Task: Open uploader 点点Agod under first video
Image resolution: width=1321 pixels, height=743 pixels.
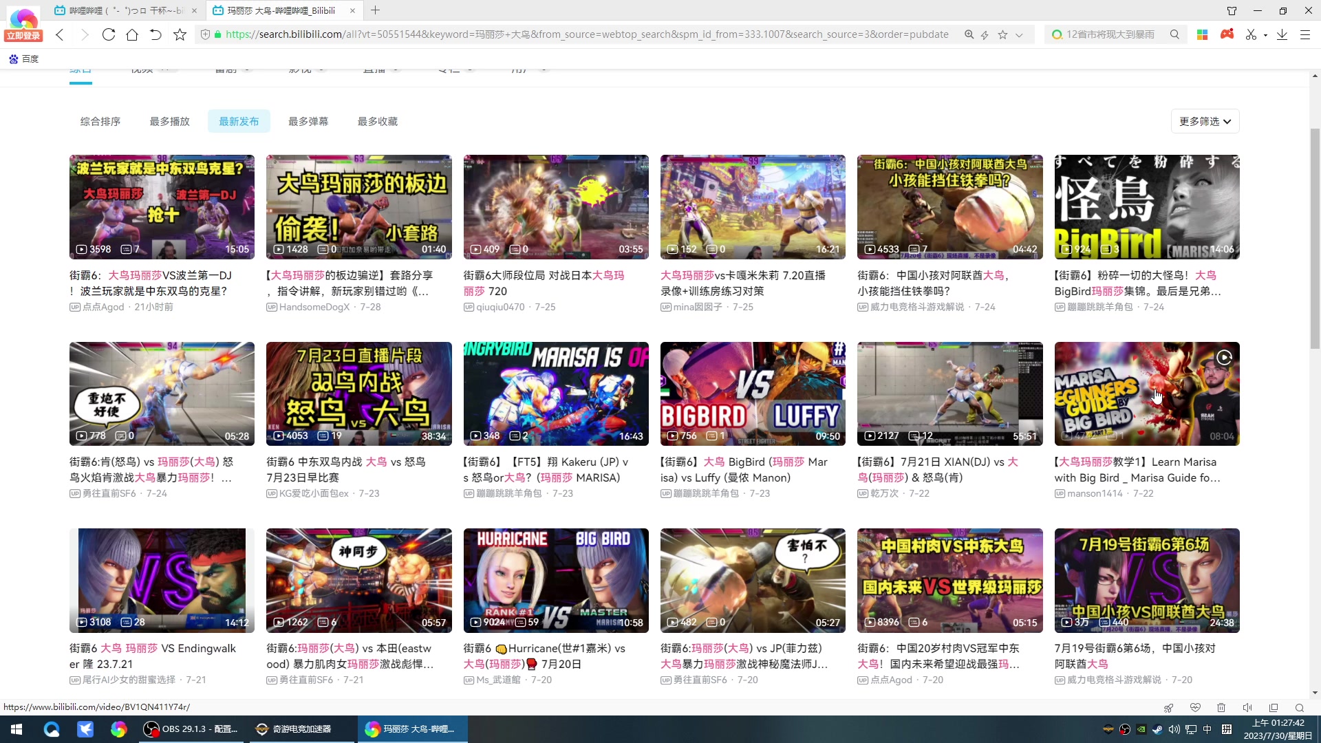Action: 103,307
